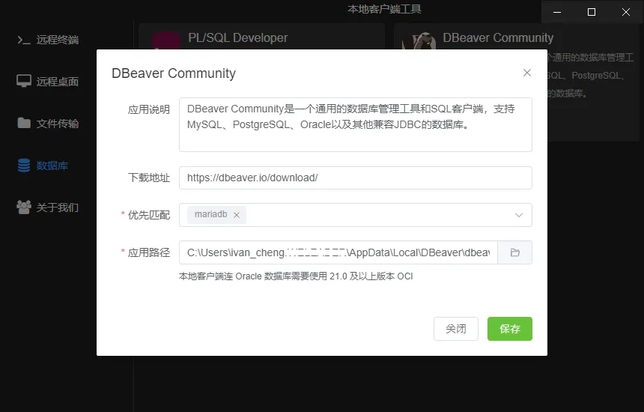Open the 优先匹配 dropdown arrow
Screen dimensions: 644x412
click(519, 215)
